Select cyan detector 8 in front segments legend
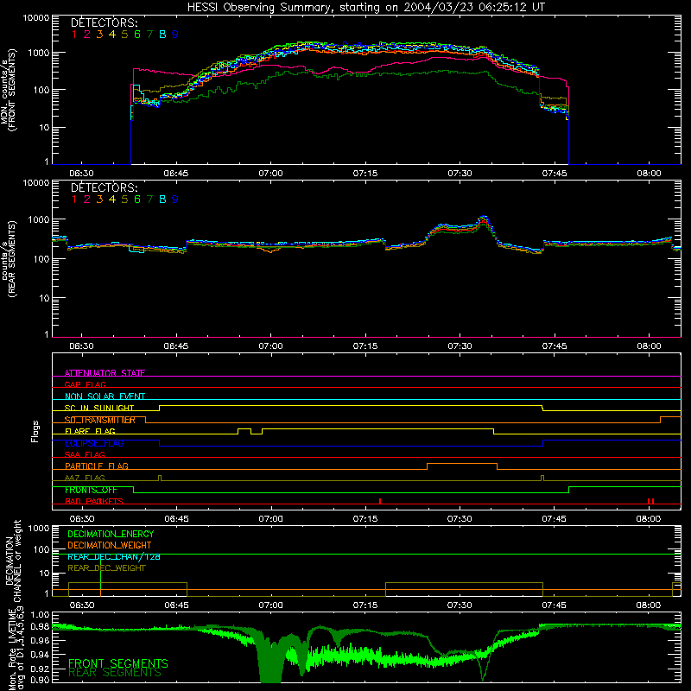This screenshot has height=691, width=691. click(x=162, y=35)
